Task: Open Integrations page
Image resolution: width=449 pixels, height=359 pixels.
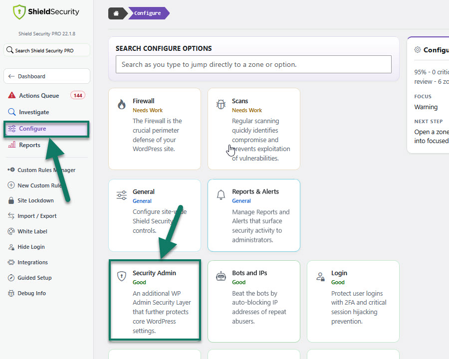Action: pyautogui.click(x=32, y=262)
